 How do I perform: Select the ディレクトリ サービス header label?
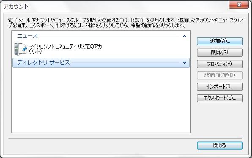[x=44, y=63]
